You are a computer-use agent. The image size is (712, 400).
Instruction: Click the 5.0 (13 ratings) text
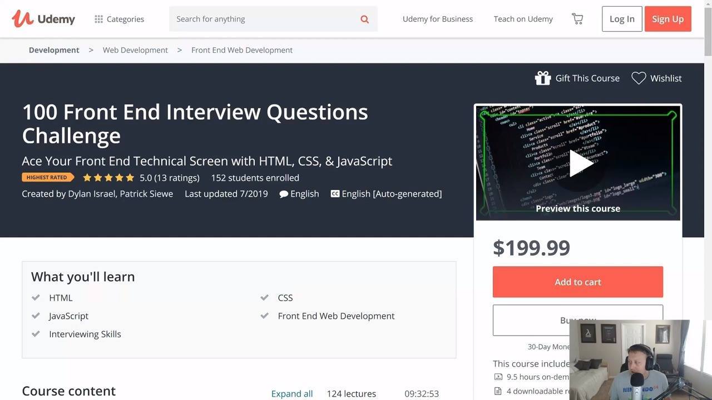coord(170,178)
